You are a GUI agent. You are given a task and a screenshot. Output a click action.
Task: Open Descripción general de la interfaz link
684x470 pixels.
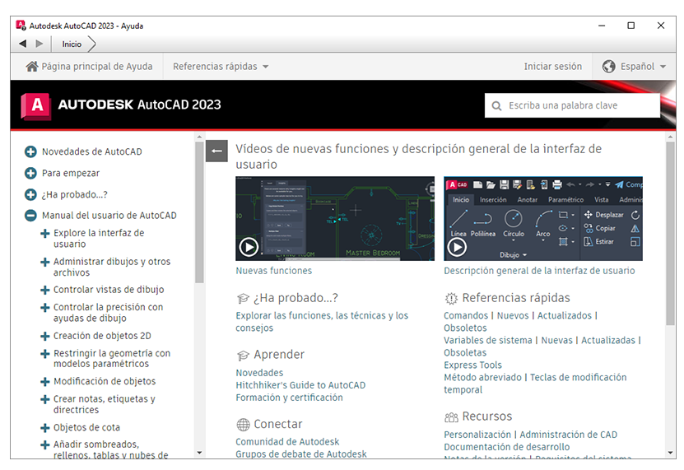click(539, 271)
